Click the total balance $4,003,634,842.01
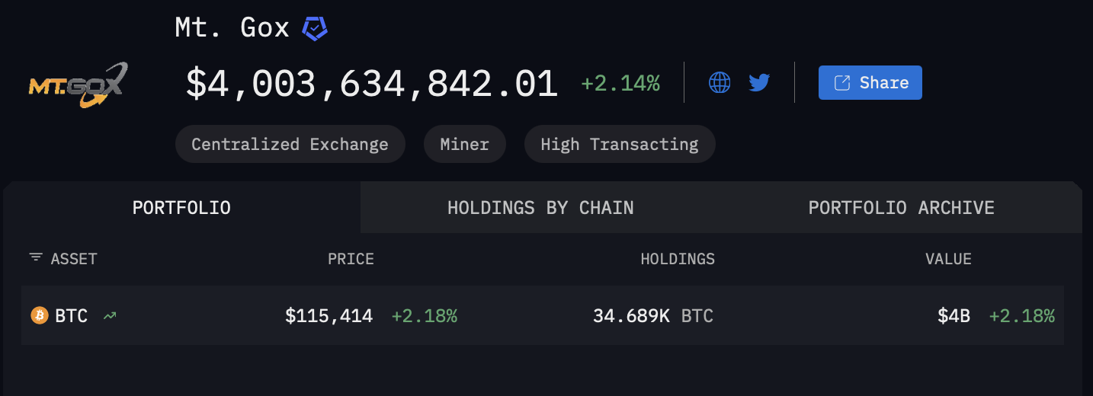 (x=372, y=83)
